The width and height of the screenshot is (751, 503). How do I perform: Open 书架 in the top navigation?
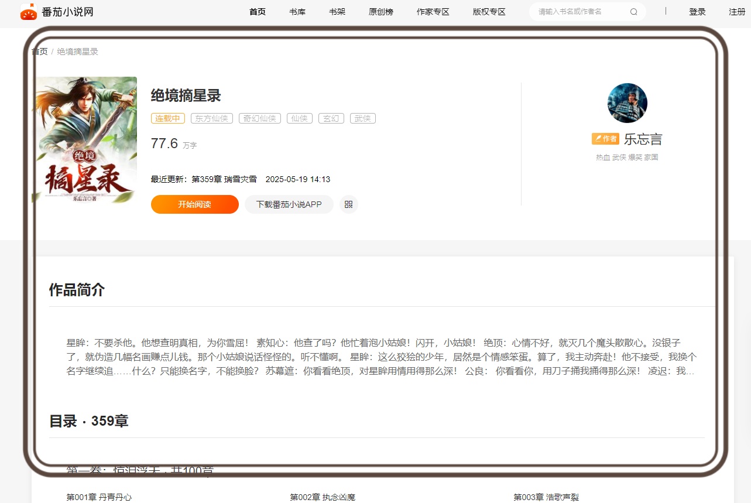337,12
